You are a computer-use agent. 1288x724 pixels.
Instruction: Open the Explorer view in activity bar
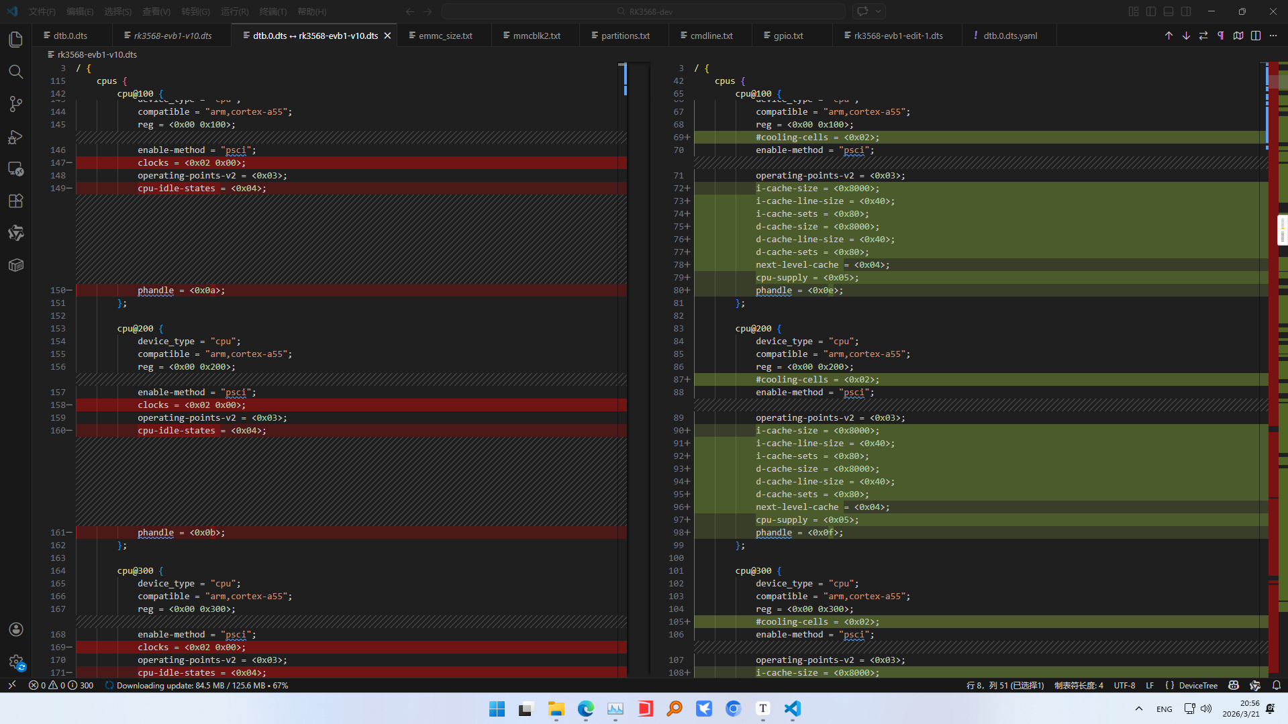(15, 40)
